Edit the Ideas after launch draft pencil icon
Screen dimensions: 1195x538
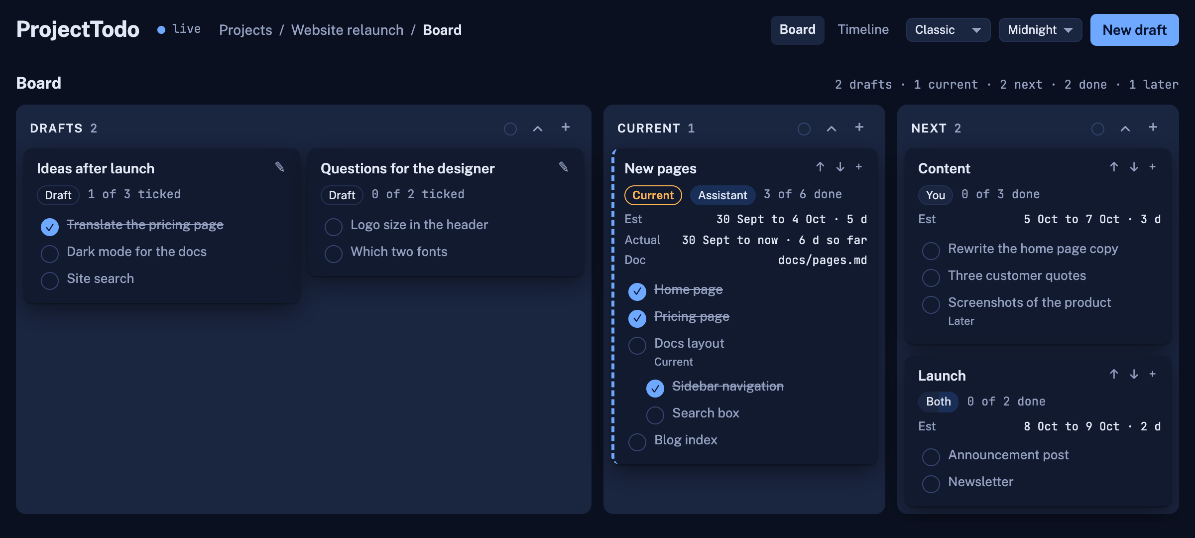[x=280, y=167]
